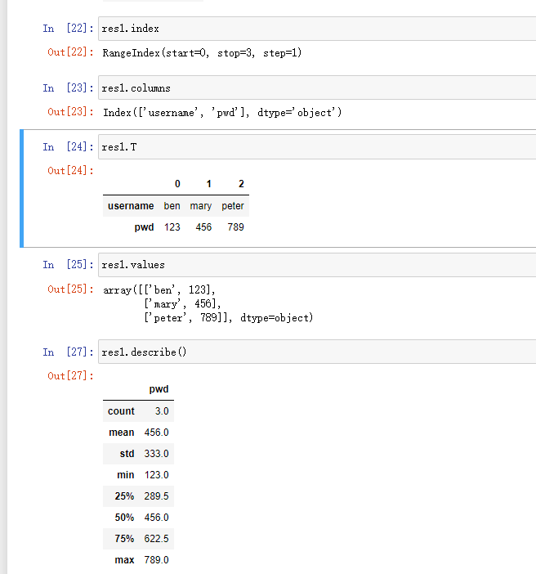The height and width of the screenshot is (574, 536).
Task: Select the res1.describe() code cell
Action: tap(315, 352)
